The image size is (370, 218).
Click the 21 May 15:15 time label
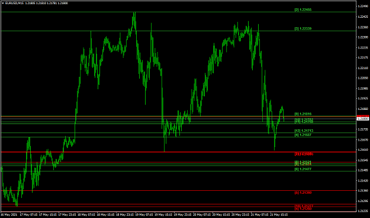[279, 214]
